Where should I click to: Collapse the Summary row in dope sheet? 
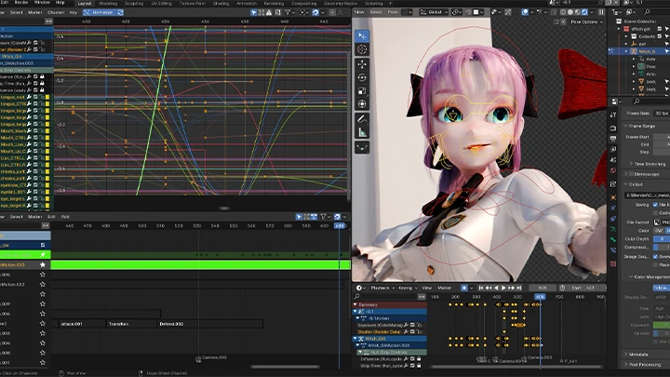pyautogui.click(x=355, y=304)
